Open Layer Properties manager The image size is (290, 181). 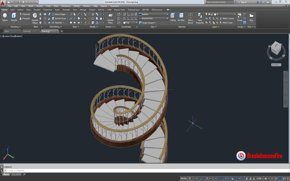[200, 18]
